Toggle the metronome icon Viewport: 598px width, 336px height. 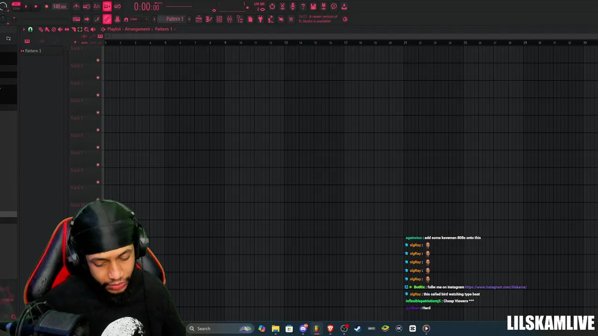[76, 7]
